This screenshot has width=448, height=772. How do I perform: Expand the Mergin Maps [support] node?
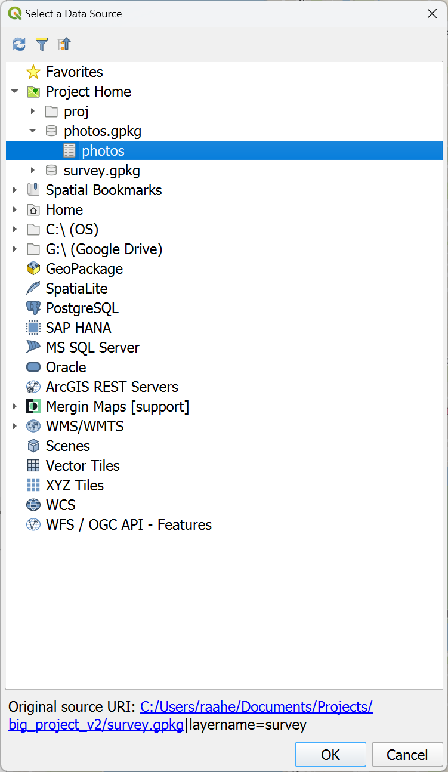(x=15, y=407)
